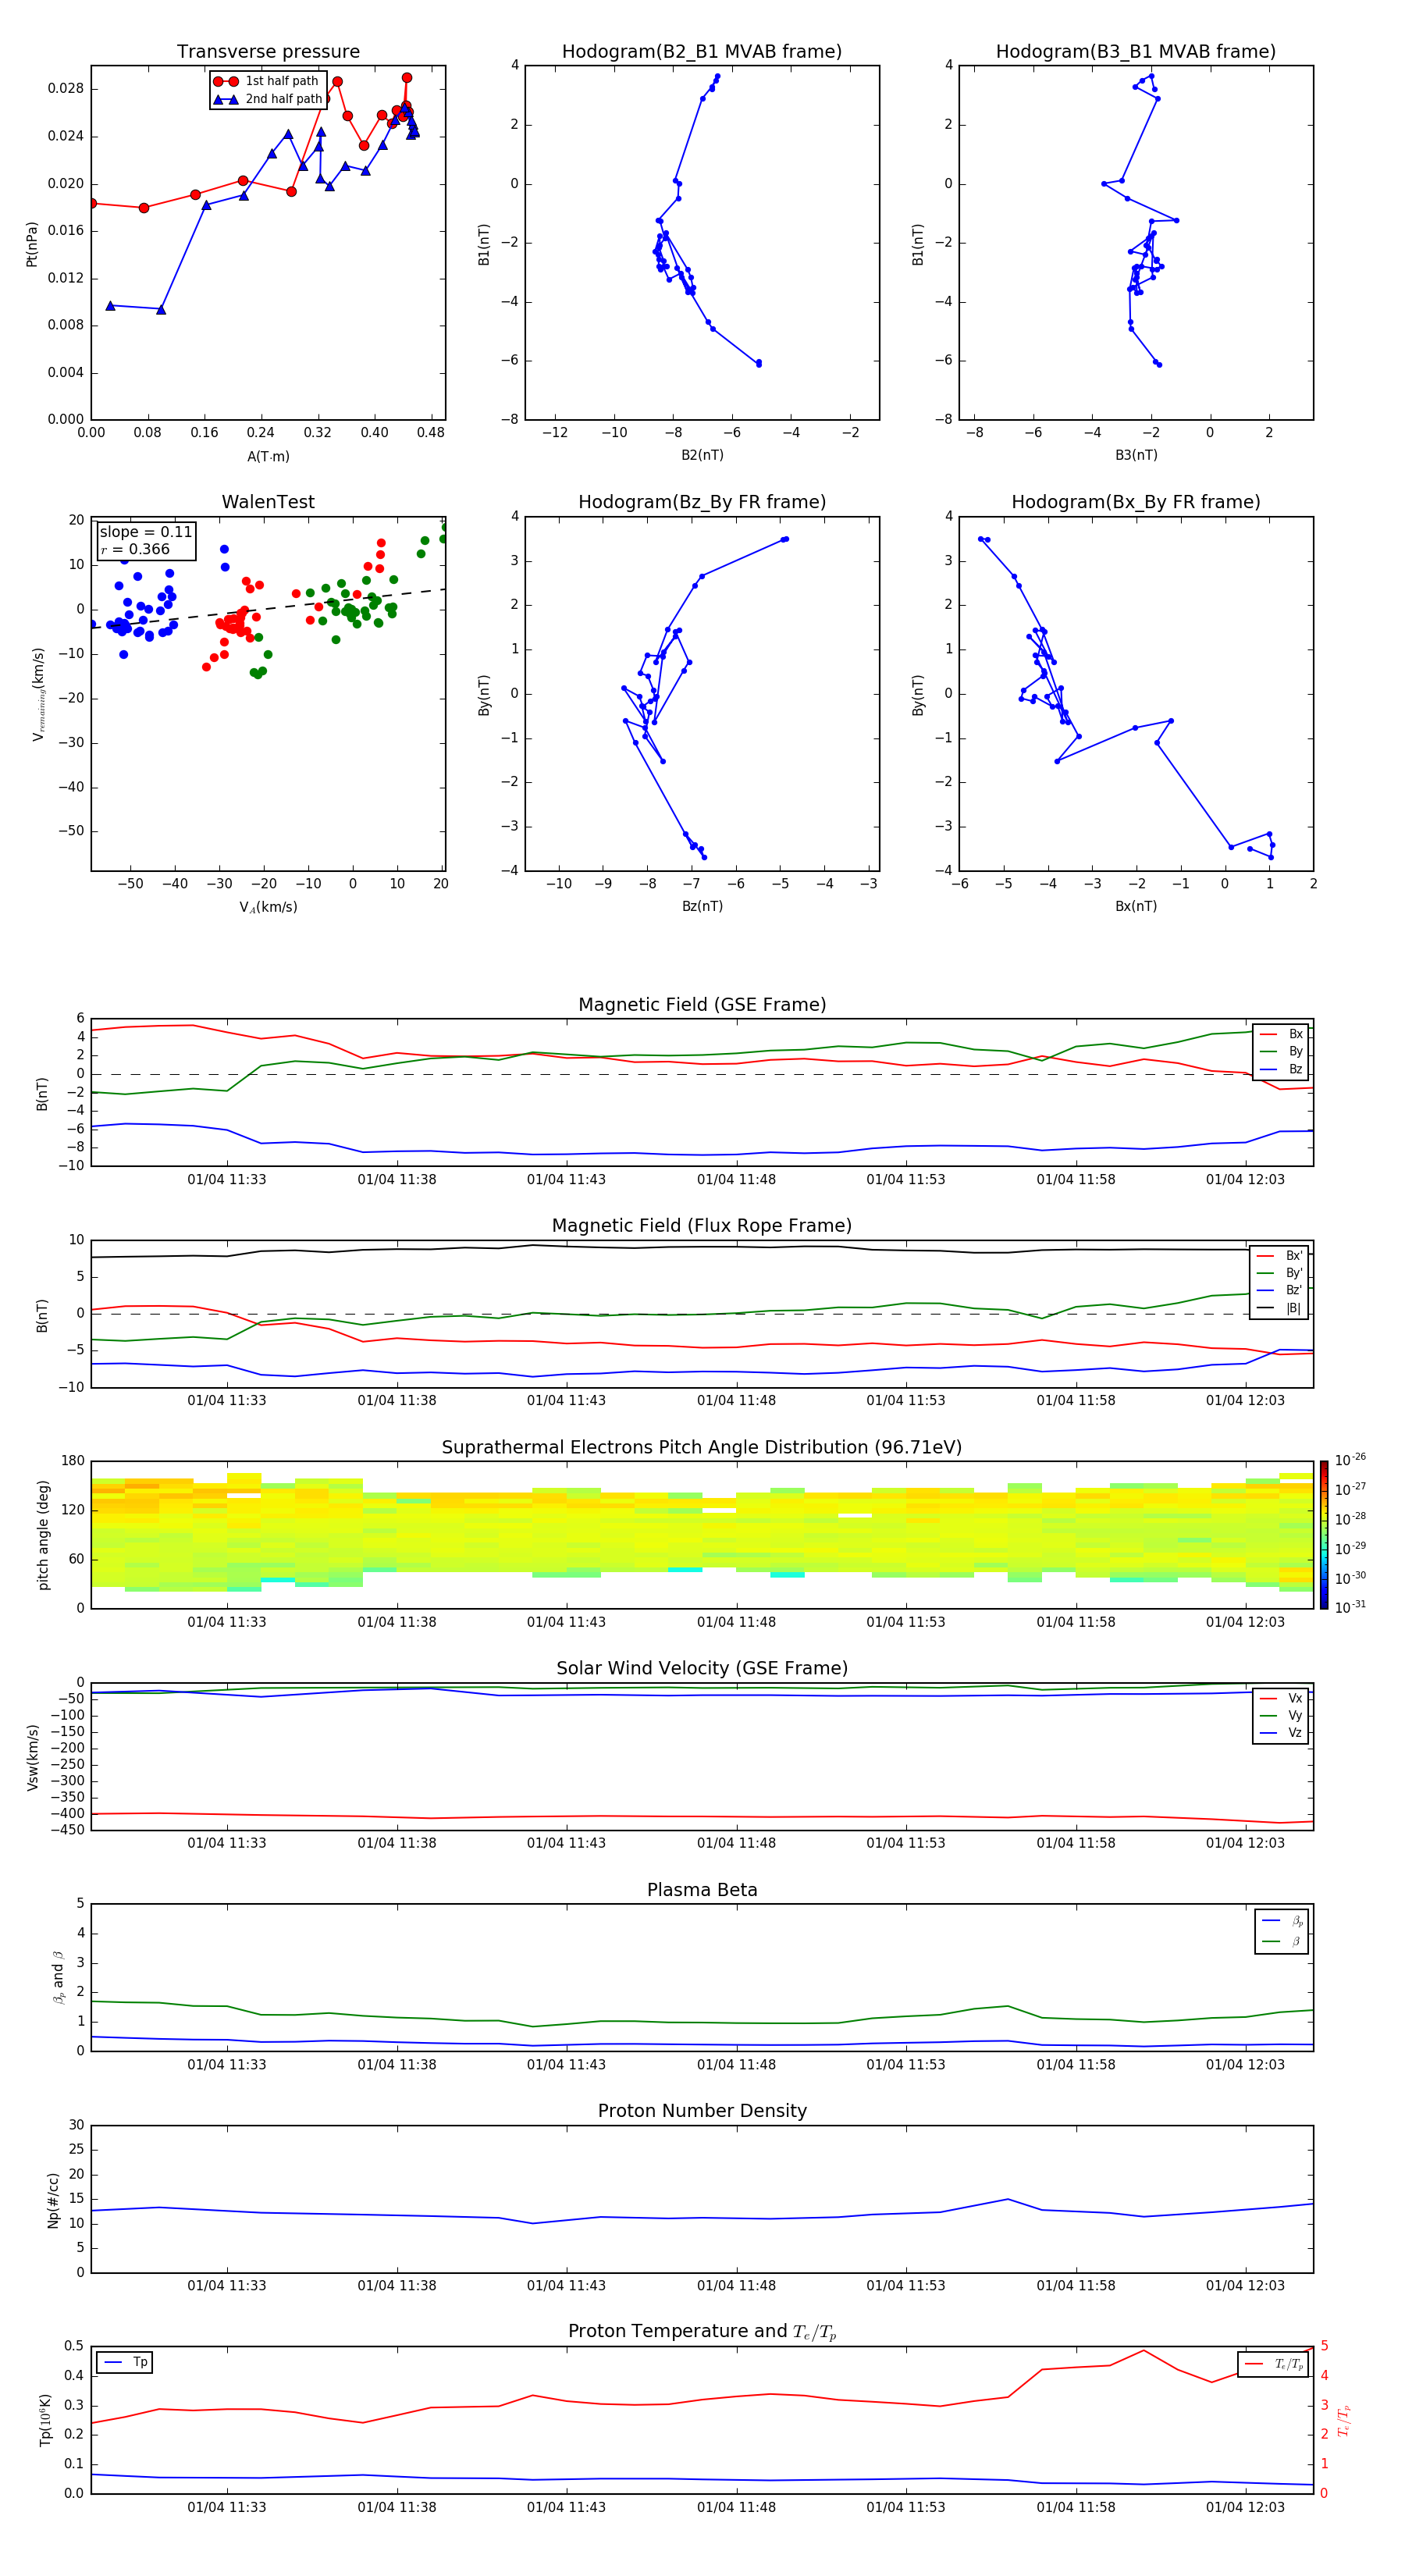
Task: Click the 10^-31 colorbar tick label
Action: (x=1350, y=1607)
